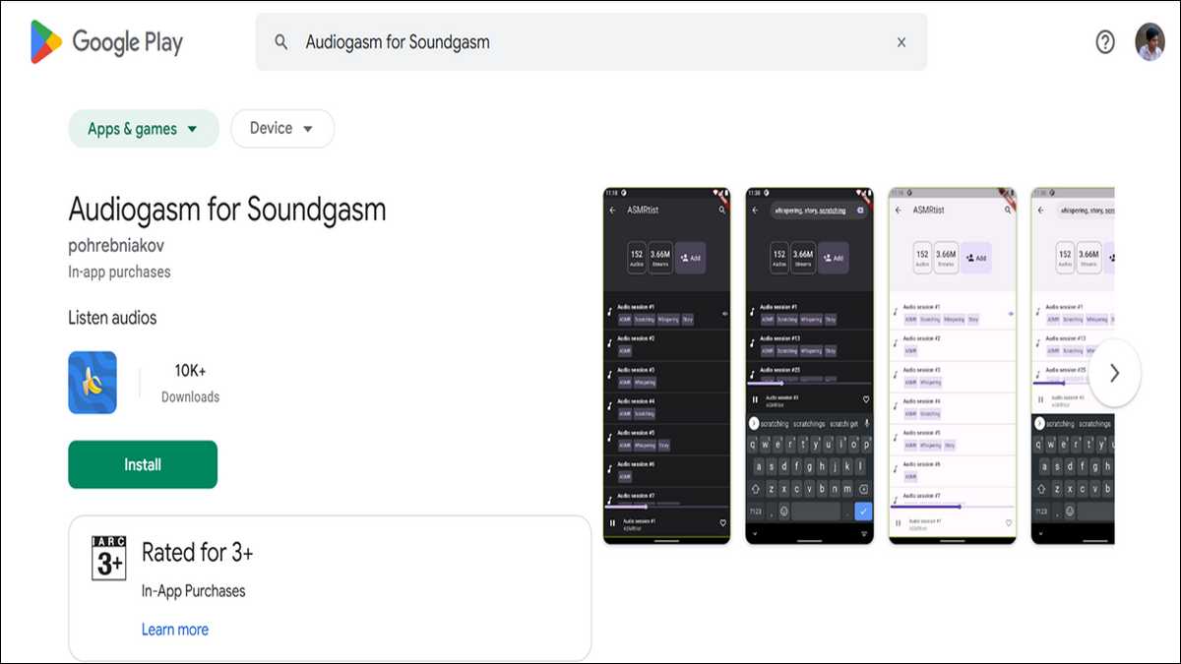Open the partially visible fourth screenshot
1181x664 pixels.
click(x=1073, y=366)
